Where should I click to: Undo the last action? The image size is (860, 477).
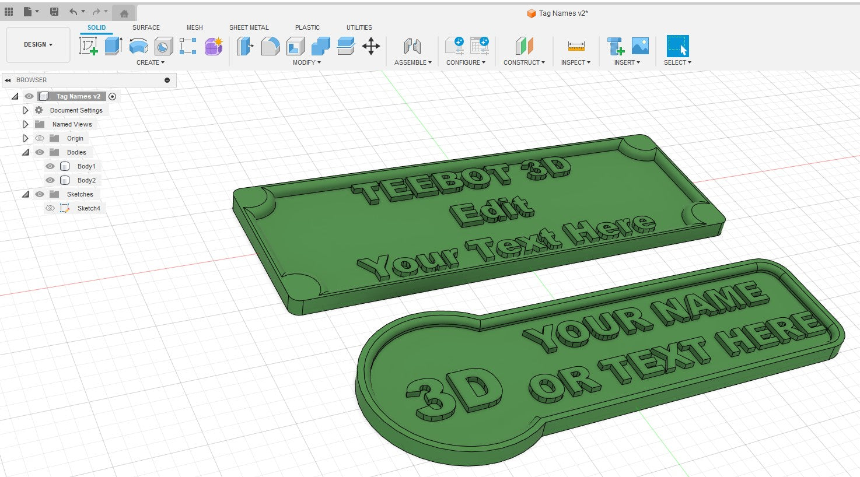(73, 12)
